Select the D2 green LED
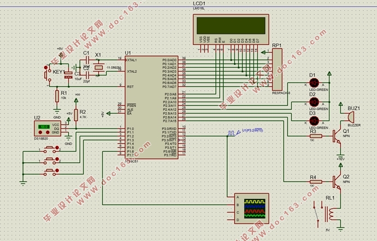 314,102
